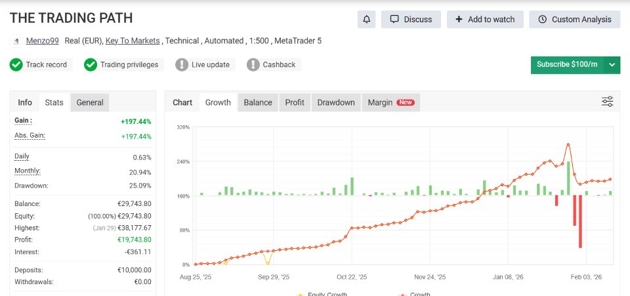This screenshot has width=630, height=296.
Task: Click Menzo99 user avatar thumbnail
Action: point(16,41)
